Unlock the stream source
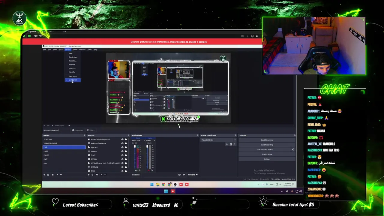 click(x=126, y=151)
